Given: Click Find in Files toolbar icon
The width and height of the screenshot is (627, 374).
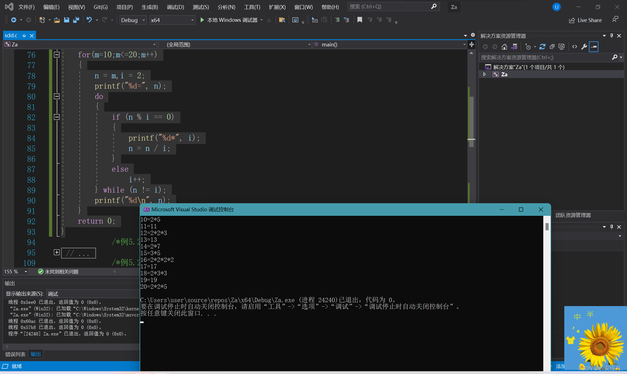Looking at the screenshot, I should point(282,20).
